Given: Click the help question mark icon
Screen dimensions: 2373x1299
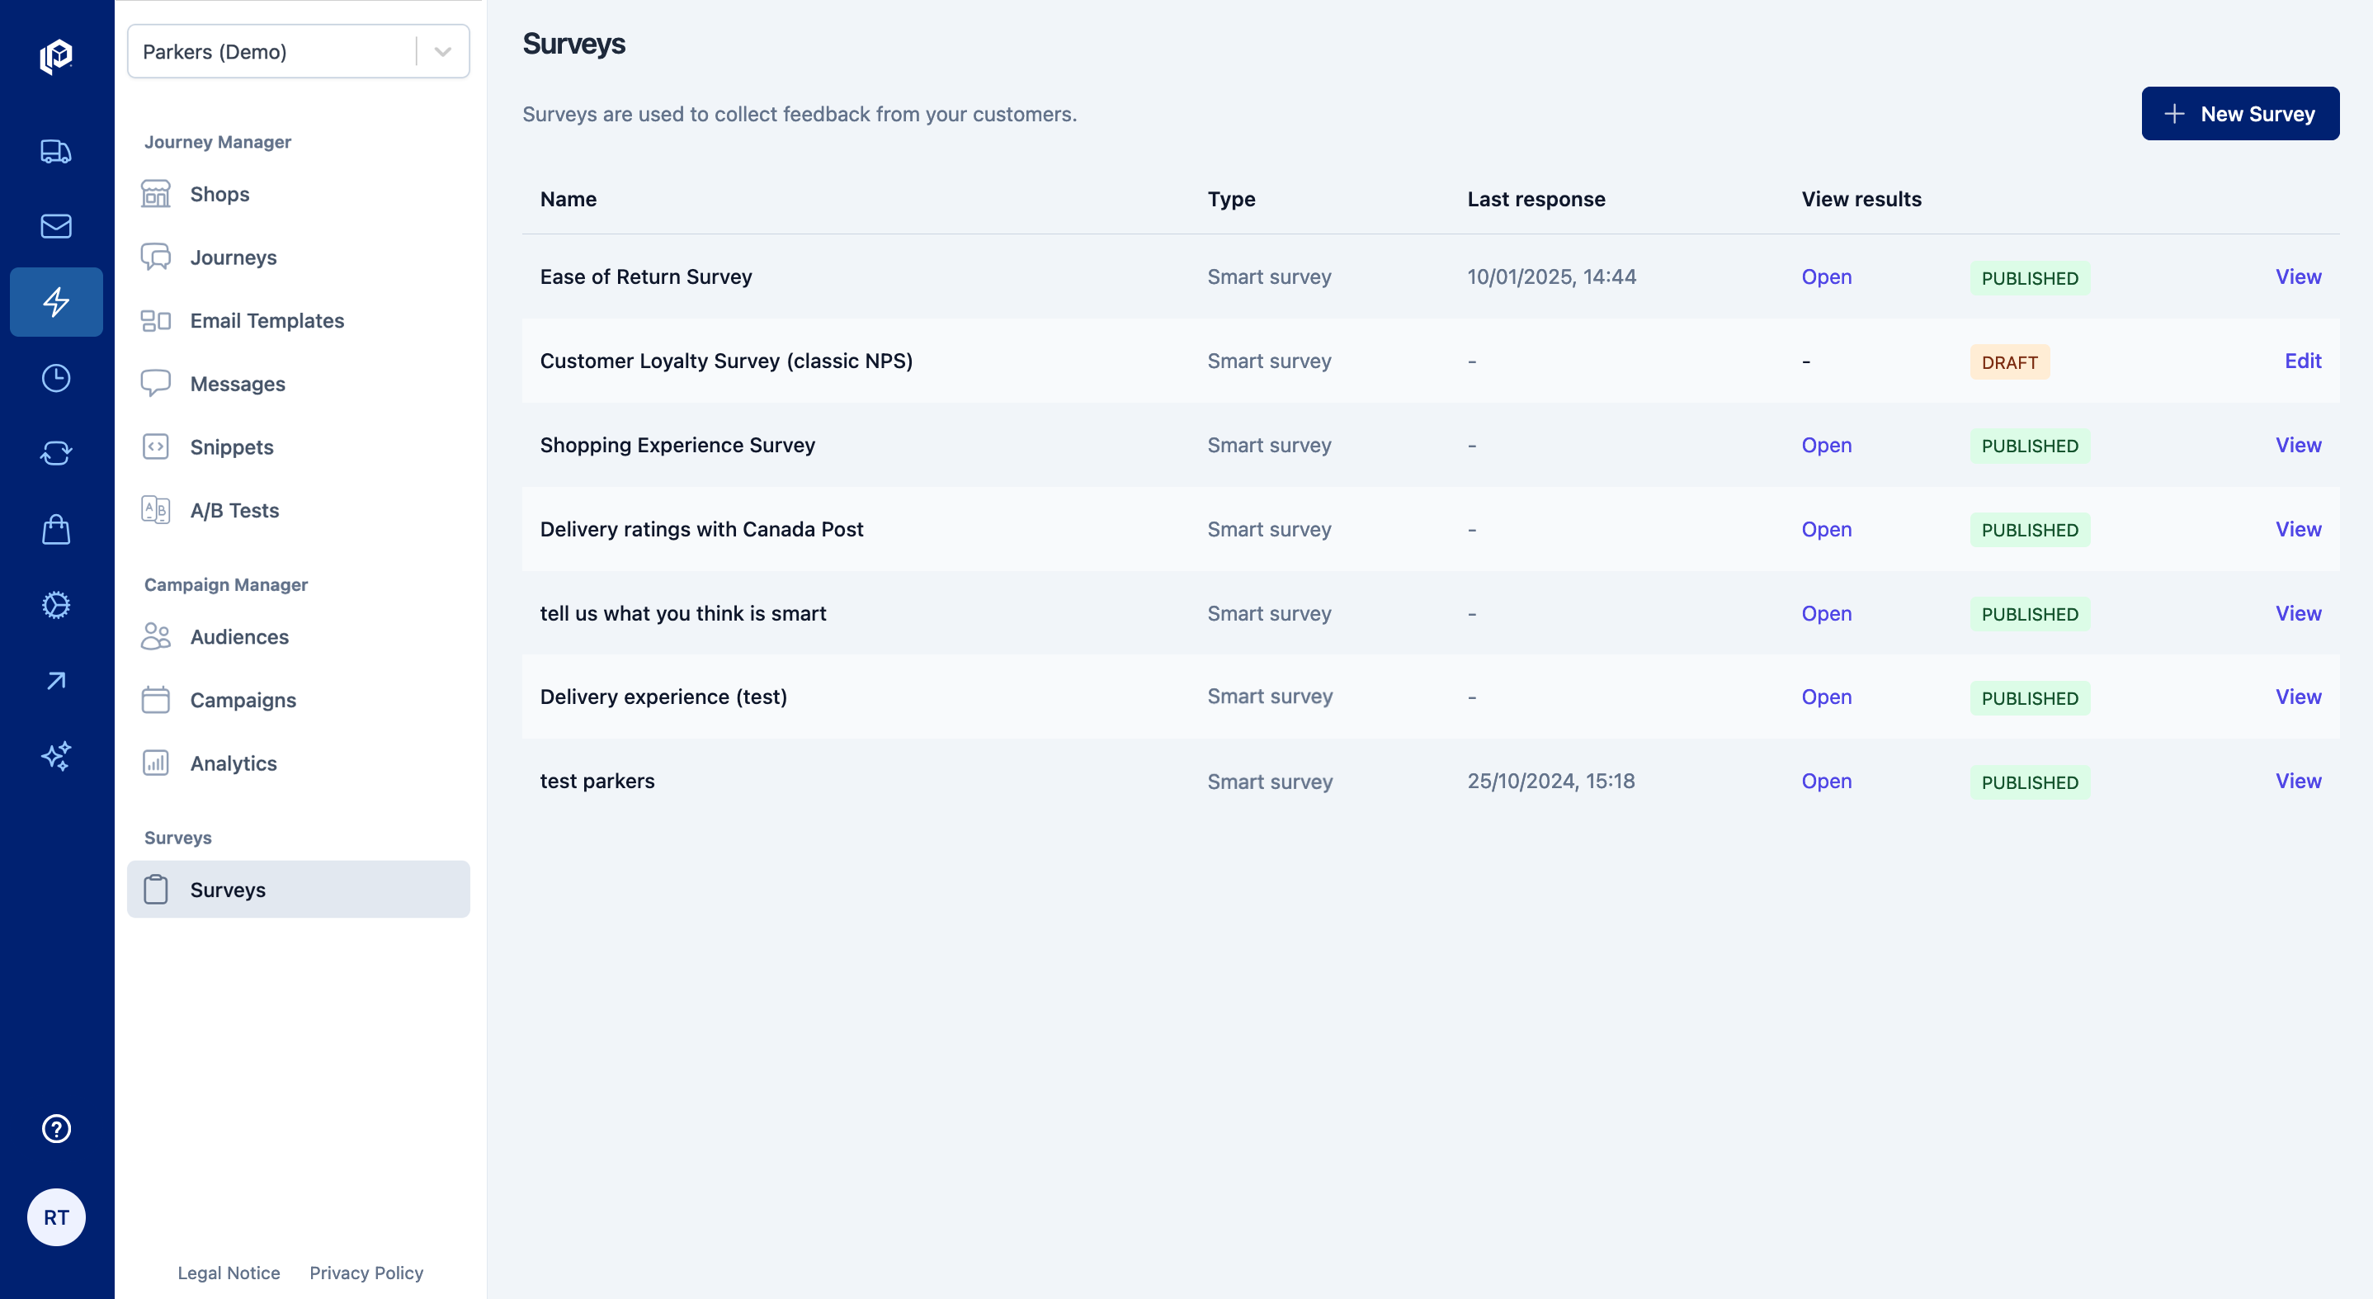Looking at the screenshot, I should pos(56,1128).
